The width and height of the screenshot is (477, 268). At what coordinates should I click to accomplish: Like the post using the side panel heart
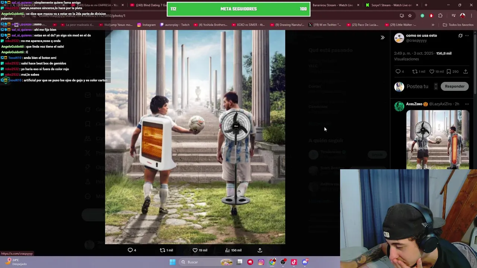[x=432, y=71]
